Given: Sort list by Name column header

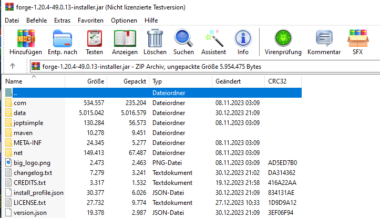Looking at the screenshot, I should pyautogui.click(x=34, y=81).
